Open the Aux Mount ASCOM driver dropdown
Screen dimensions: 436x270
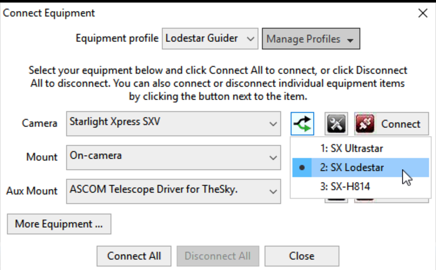[x=174, y=191]
